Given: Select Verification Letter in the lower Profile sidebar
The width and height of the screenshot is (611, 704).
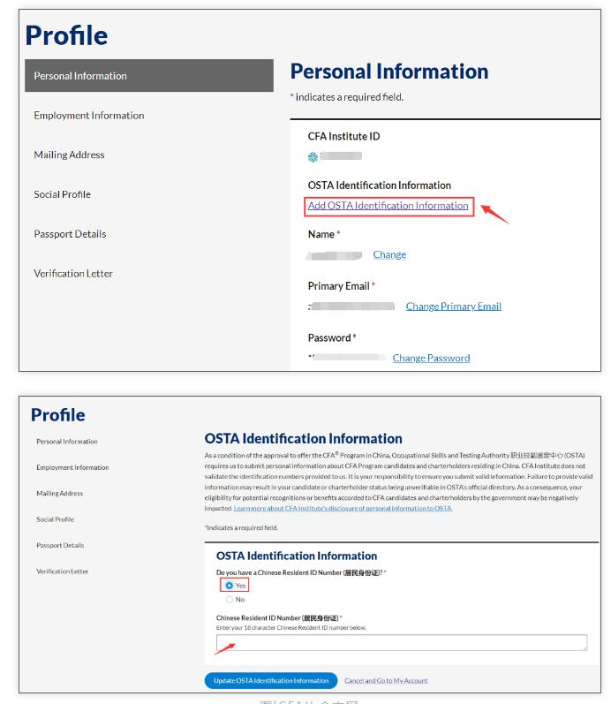Looking at the screenshot, I should [63, 572].
